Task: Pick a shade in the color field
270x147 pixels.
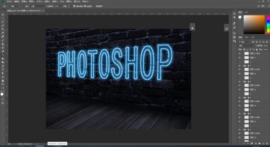Action: [254, 25]
